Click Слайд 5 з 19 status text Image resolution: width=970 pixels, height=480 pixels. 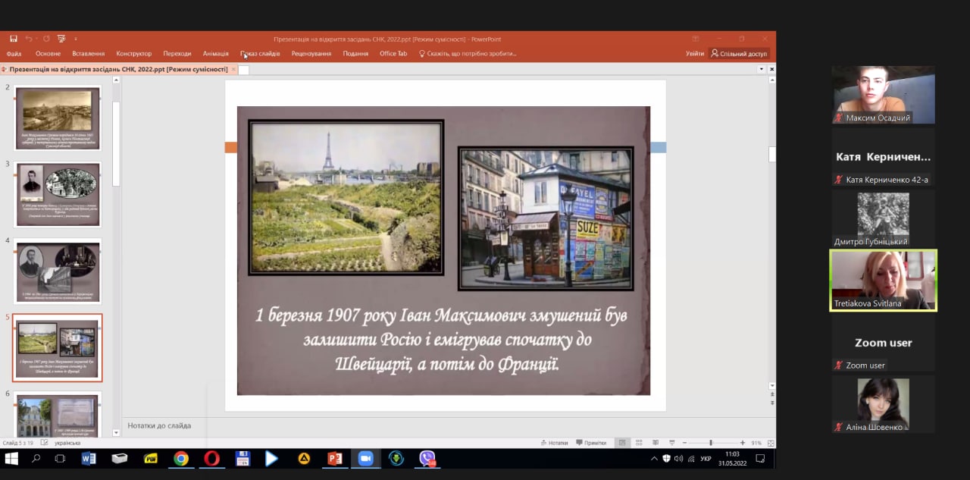point(18,443)
